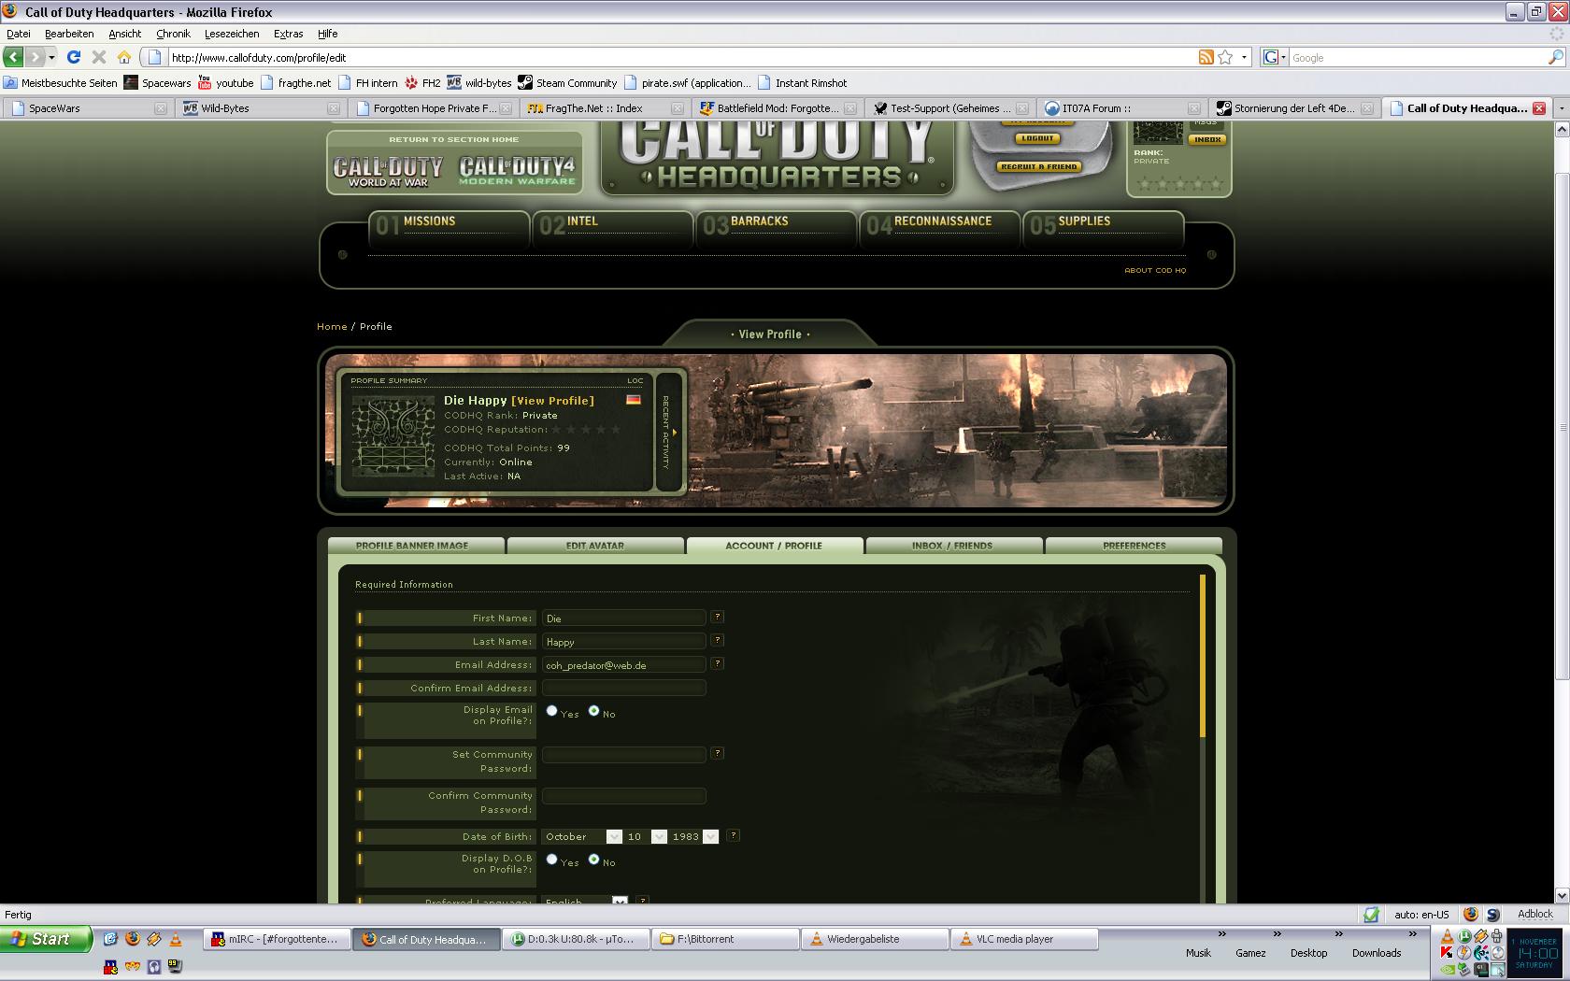Click the Home breadcrumb link
1570x981 pixels.
pos(332,326)
